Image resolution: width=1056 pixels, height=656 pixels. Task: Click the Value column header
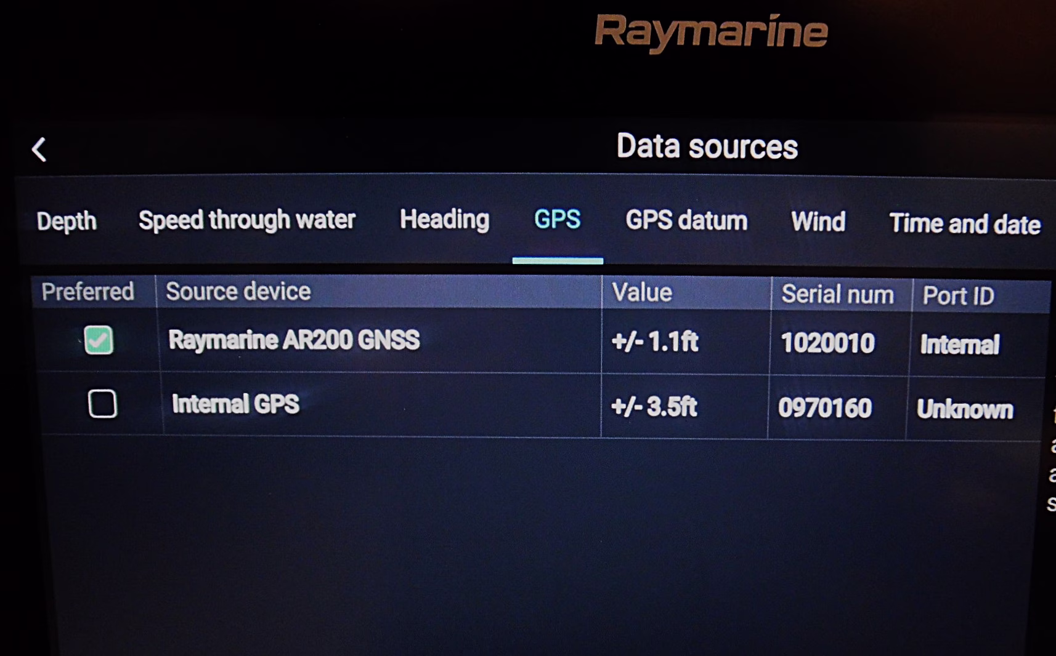[686, 293]
